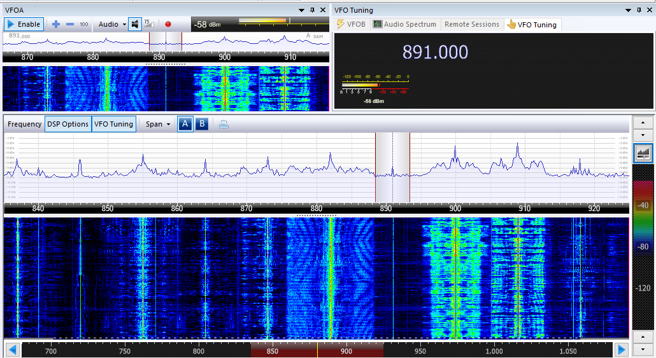656x358 pixels.
Task: Click the blue plus zoom-in icon
Action: point(56,24)
